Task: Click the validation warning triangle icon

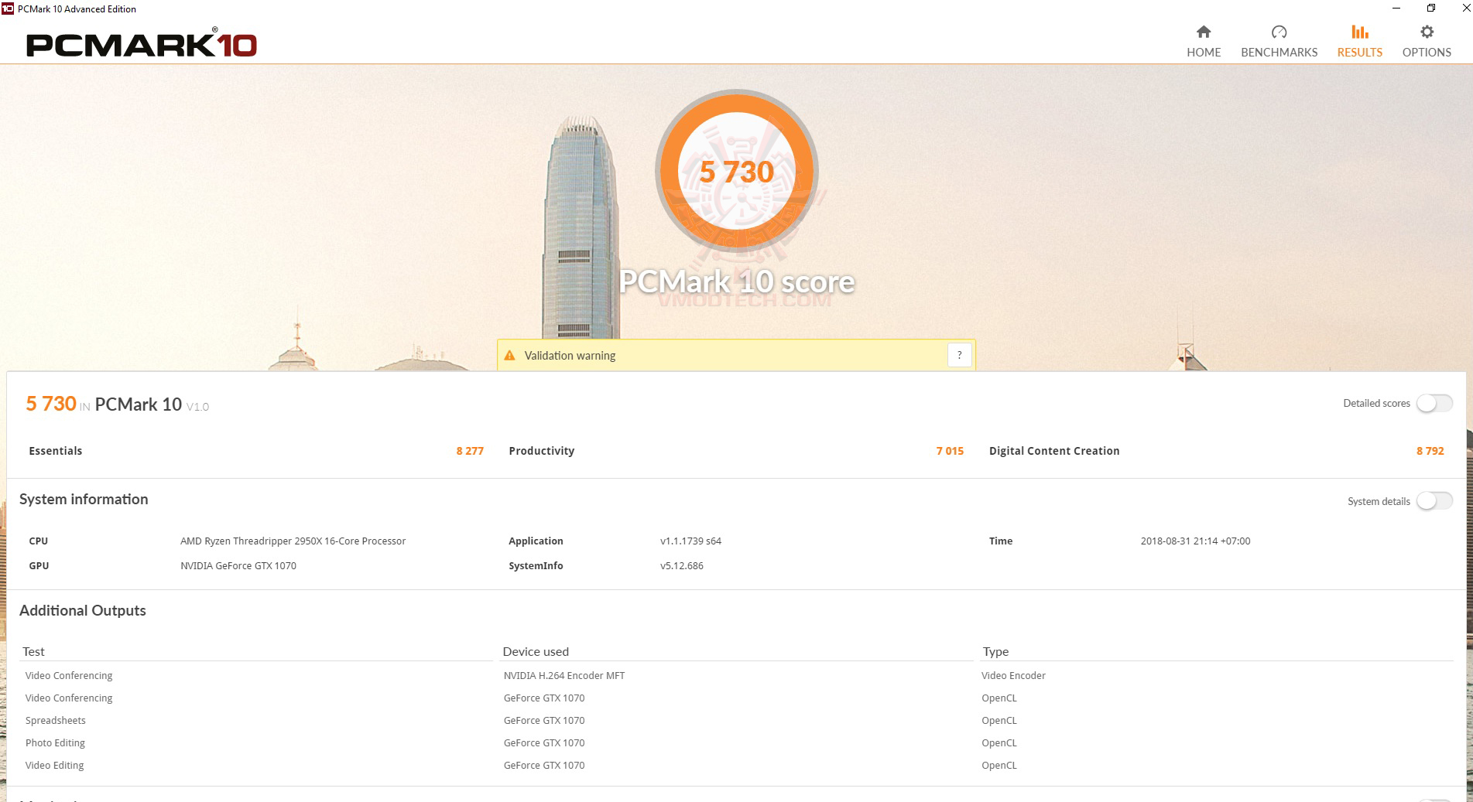Action: 509,356
